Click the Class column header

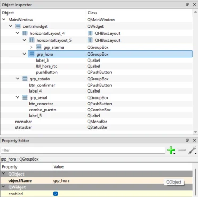(x=139, y=13)
